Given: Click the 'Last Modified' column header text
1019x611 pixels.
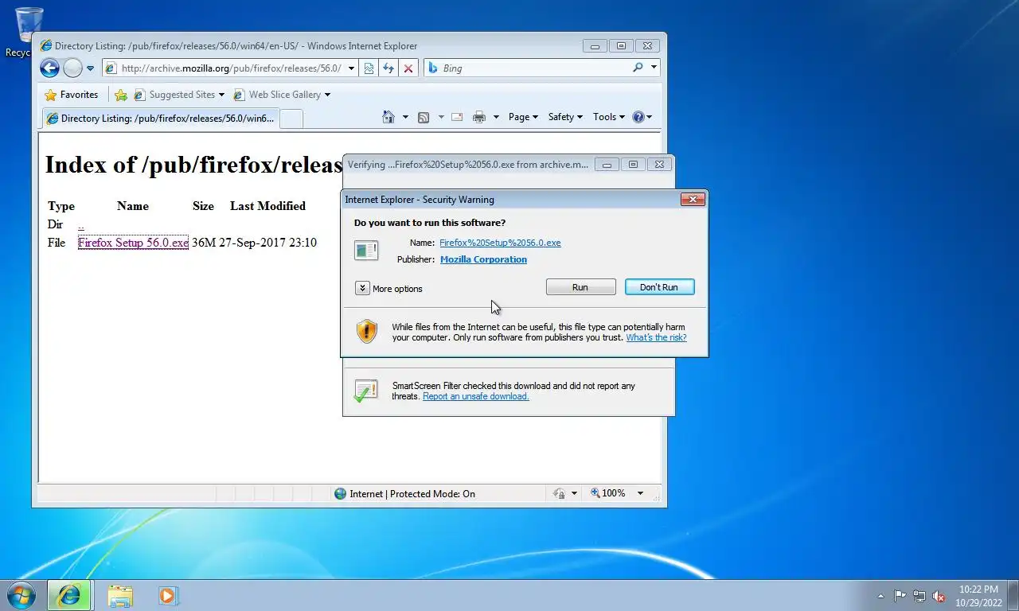Looking at the screenshot, I should tap(267, 206).
